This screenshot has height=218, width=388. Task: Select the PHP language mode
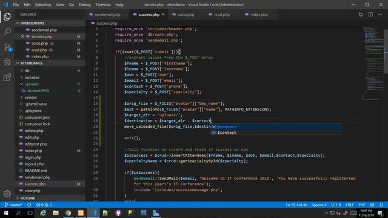click(362, 205)
